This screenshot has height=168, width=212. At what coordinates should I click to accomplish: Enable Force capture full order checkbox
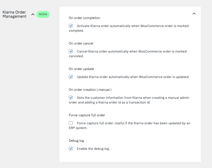tap(71, 123)
